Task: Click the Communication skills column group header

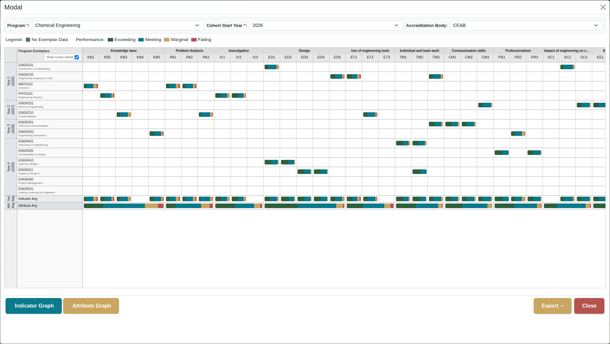Action: (469, 51)
